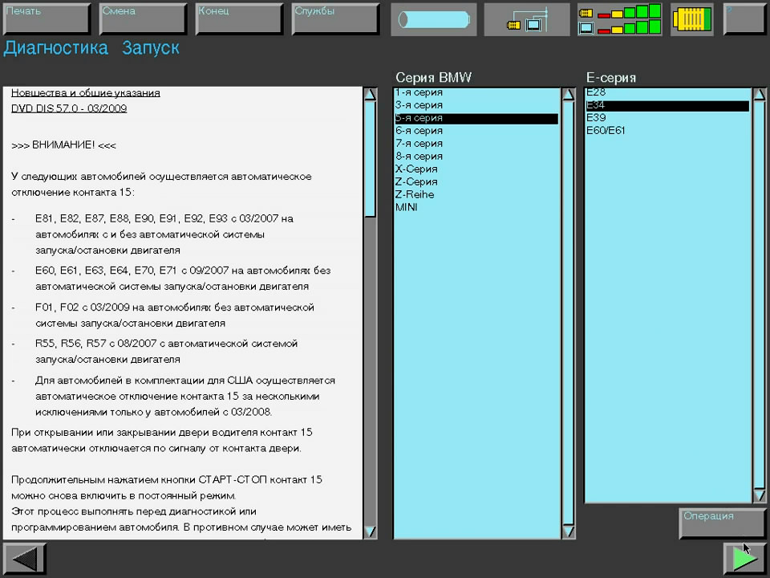Select 7-я серия in BMW series list

point(476,144)
